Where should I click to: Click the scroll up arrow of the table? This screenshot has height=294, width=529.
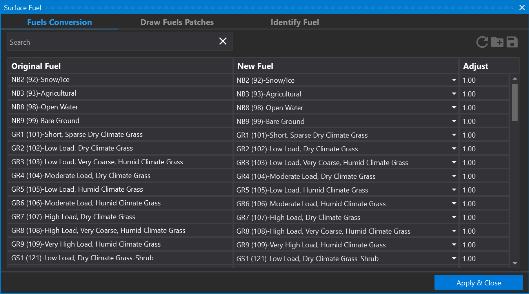pyautogui.click(x=515, y=79)
